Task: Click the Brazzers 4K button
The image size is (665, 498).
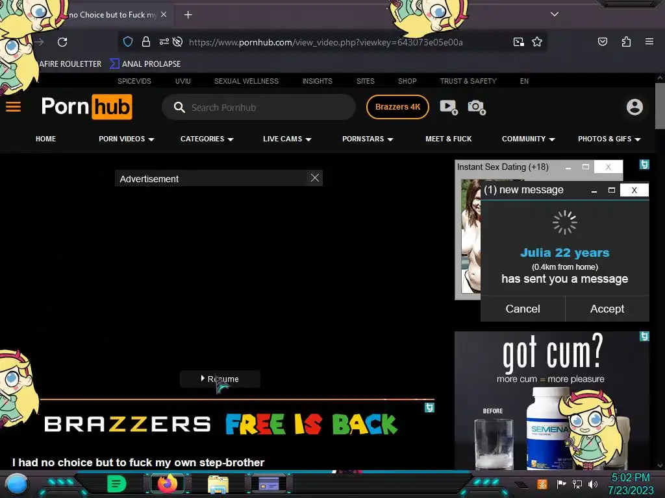Action: pyautogui.click(x=397, y=107)
